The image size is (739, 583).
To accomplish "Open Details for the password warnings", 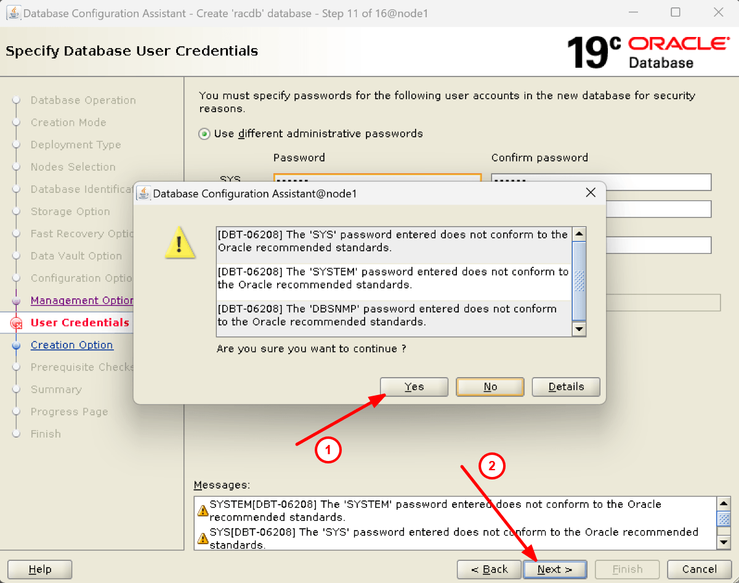I will tap(565, 386).
